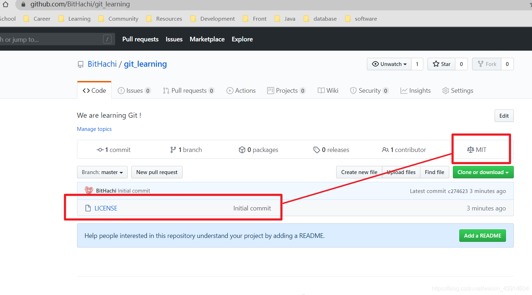This screenshot has height=295, width=532.
Task: Click Pull requests in the top navigation
Action: point(140,39)
